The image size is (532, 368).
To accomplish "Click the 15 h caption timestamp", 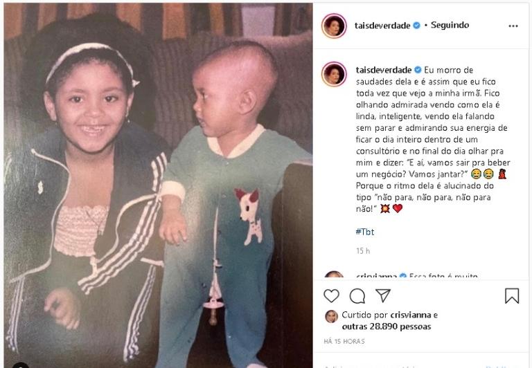I will (x=363, y=251).
